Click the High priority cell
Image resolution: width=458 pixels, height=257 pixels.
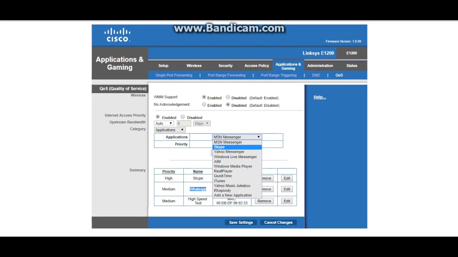[x=169, y=178]
